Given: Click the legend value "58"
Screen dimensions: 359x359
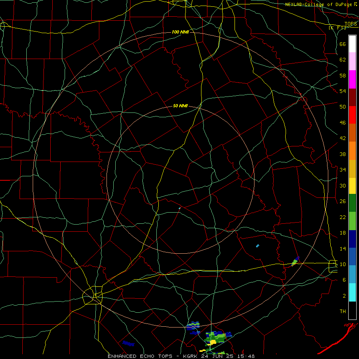Looking at the screenshot, I should (343, 75).
